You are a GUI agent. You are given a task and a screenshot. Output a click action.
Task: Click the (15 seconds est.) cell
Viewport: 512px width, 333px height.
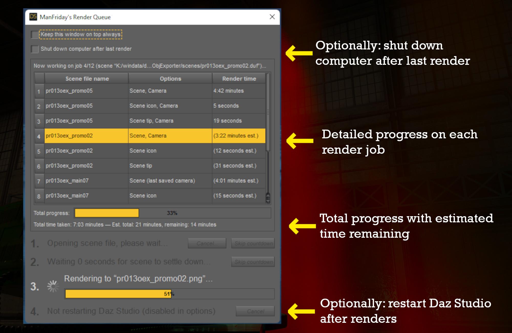[x=239, y=196]
